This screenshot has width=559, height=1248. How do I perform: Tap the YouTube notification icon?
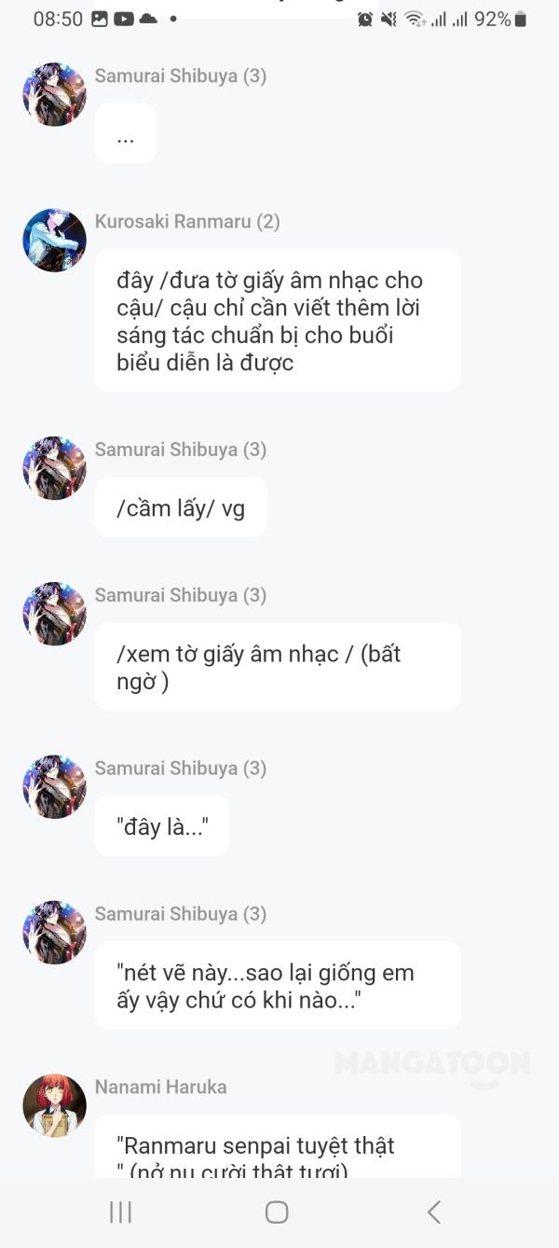point(123,19)
